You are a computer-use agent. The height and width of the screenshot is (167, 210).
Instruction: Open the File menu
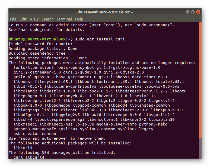click(x=13, y=19)
